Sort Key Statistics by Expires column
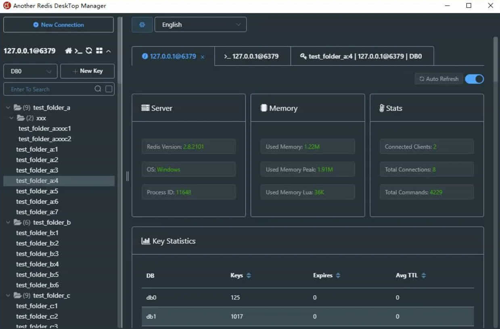 point(338,275)
